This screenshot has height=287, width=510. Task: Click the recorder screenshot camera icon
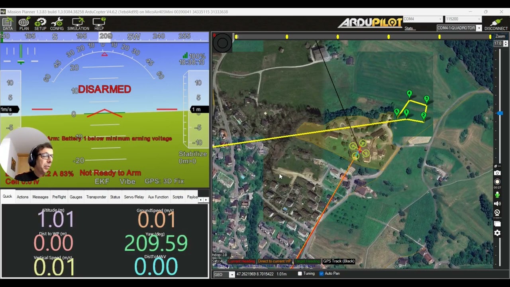(x=497, y=173)
